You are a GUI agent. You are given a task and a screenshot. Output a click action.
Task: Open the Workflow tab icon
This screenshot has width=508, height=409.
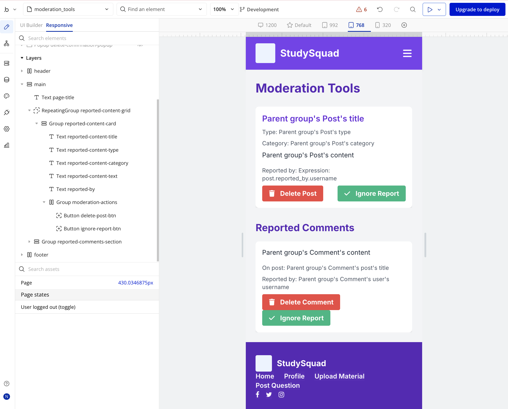tap(7, 43)
